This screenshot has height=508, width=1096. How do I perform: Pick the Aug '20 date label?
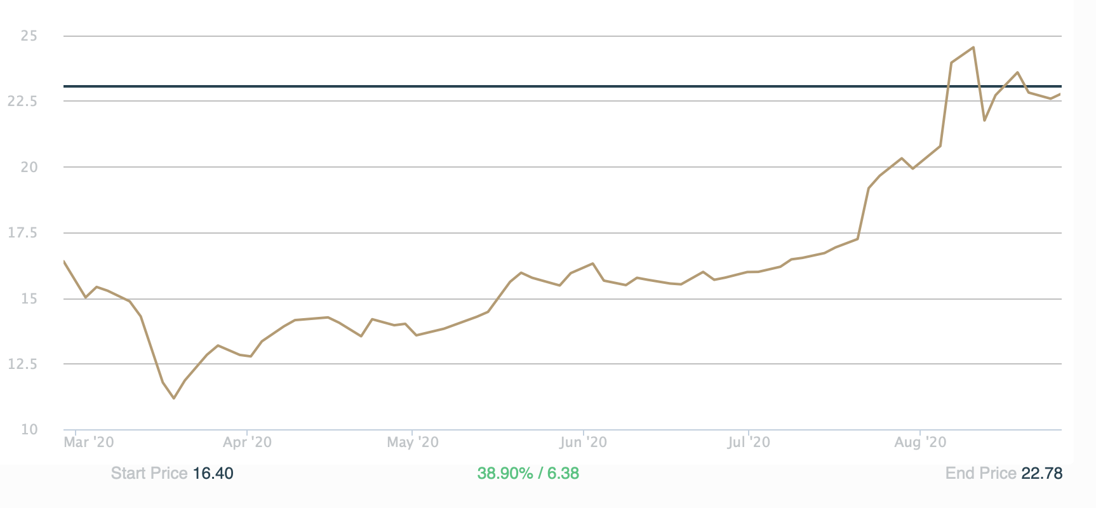(920, 442)
